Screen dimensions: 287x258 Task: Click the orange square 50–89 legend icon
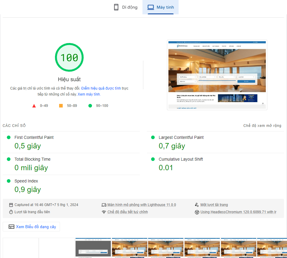pos(61,106)
